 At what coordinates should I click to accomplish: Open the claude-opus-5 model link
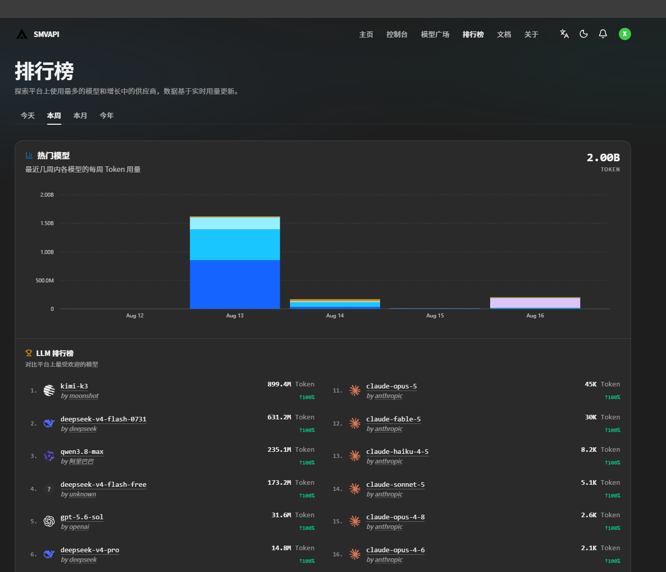coord(392,386)
